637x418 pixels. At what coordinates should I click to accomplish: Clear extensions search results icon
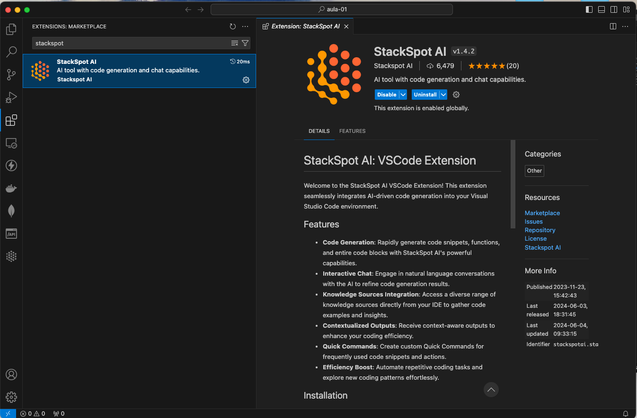(x=235, y=43)
